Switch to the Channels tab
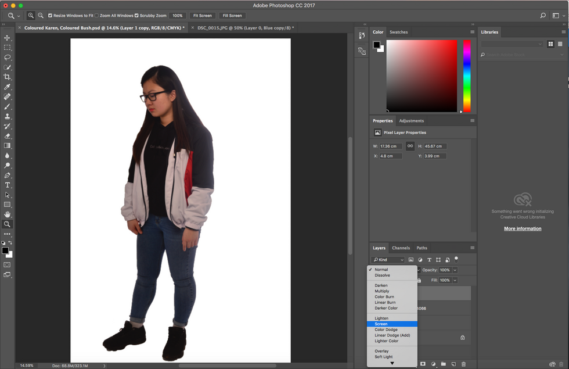This screenshot has width=569, height=369. coord(401,248)
